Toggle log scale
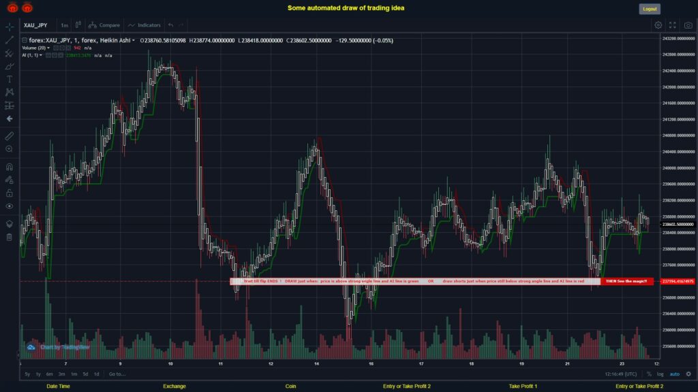Image resolution: width=698 pixels, height=392 pixels. (x=660, y=374)
